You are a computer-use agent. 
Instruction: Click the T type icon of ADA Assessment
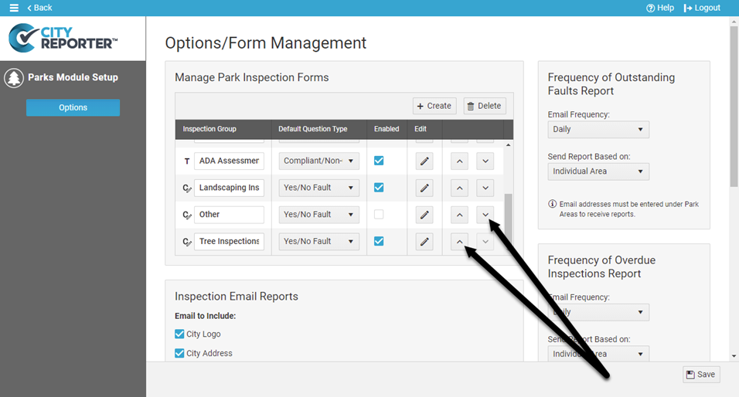coord(186,161)
